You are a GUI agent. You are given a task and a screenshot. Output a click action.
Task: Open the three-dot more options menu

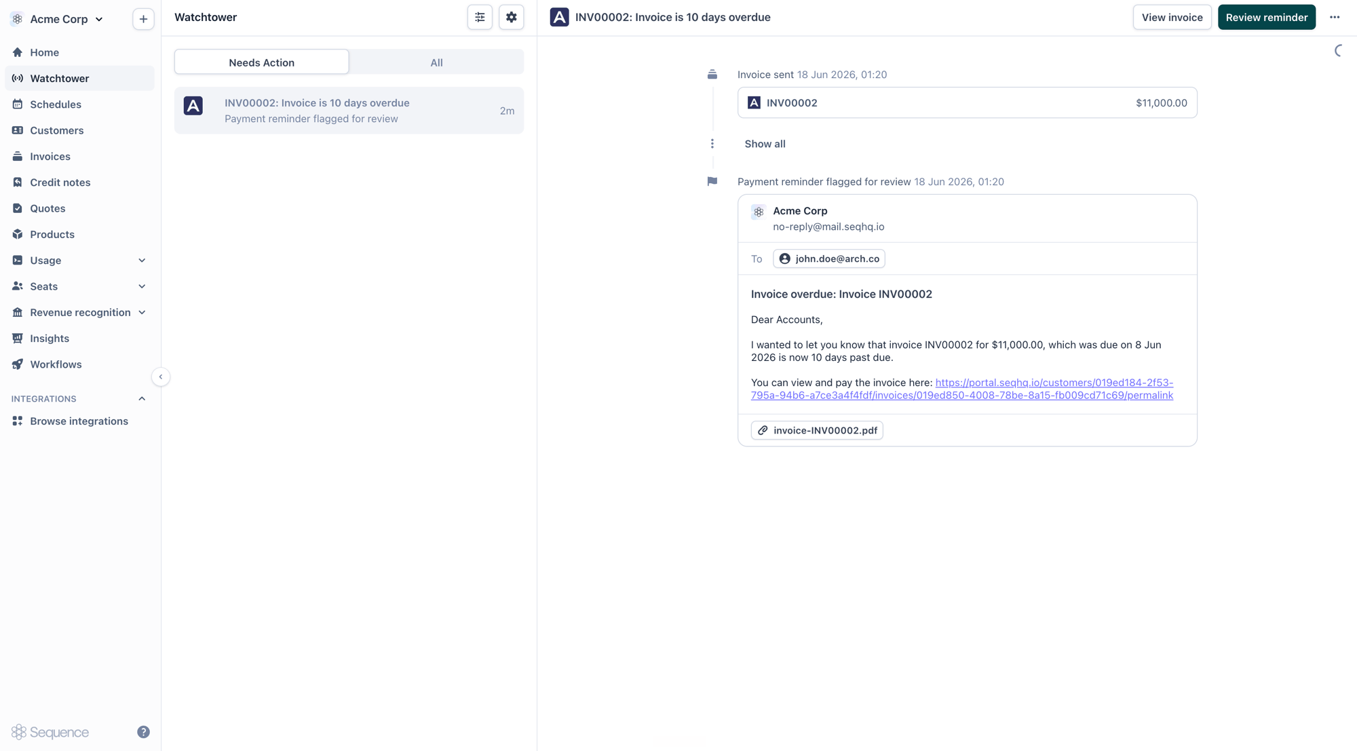pyautogui.click(x=1335, y=18)
